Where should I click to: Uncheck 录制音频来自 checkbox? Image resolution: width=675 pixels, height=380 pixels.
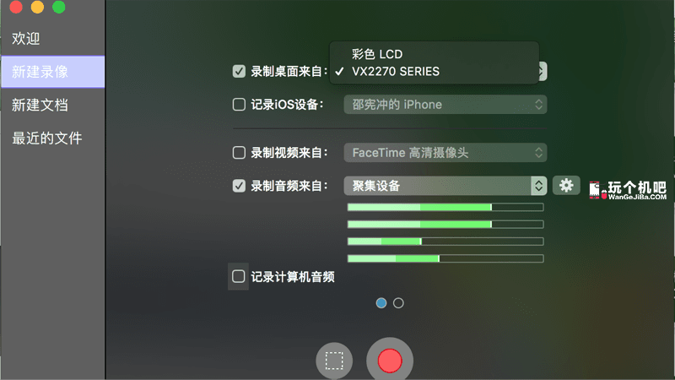pyautogui.click(x=239, y=186)
